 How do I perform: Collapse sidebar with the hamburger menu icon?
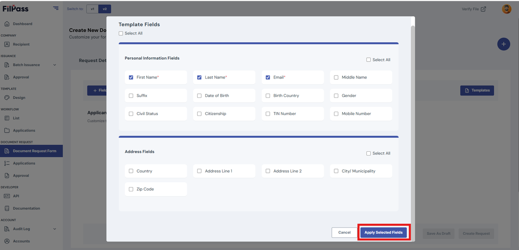(56, 8)
